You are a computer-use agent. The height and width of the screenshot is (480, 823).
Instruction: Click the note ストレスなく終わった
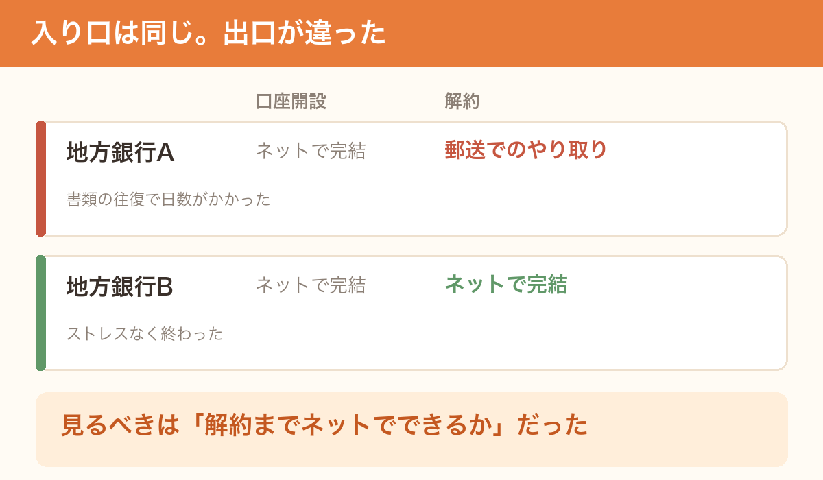[x=145, y=334]
